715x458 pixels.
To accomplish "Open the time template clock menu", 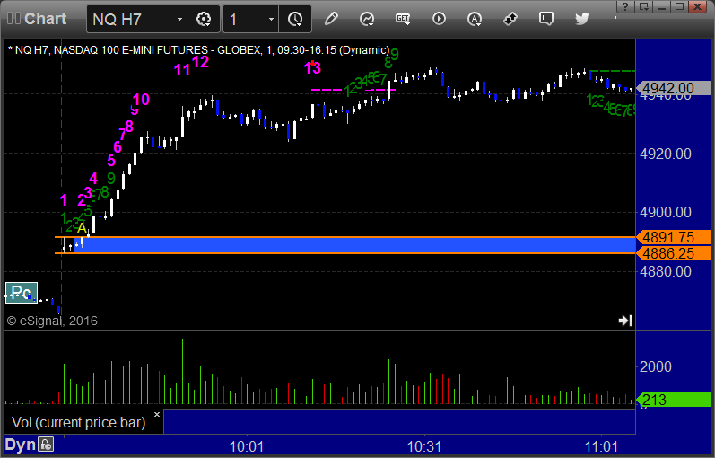I will pos(295,19).
